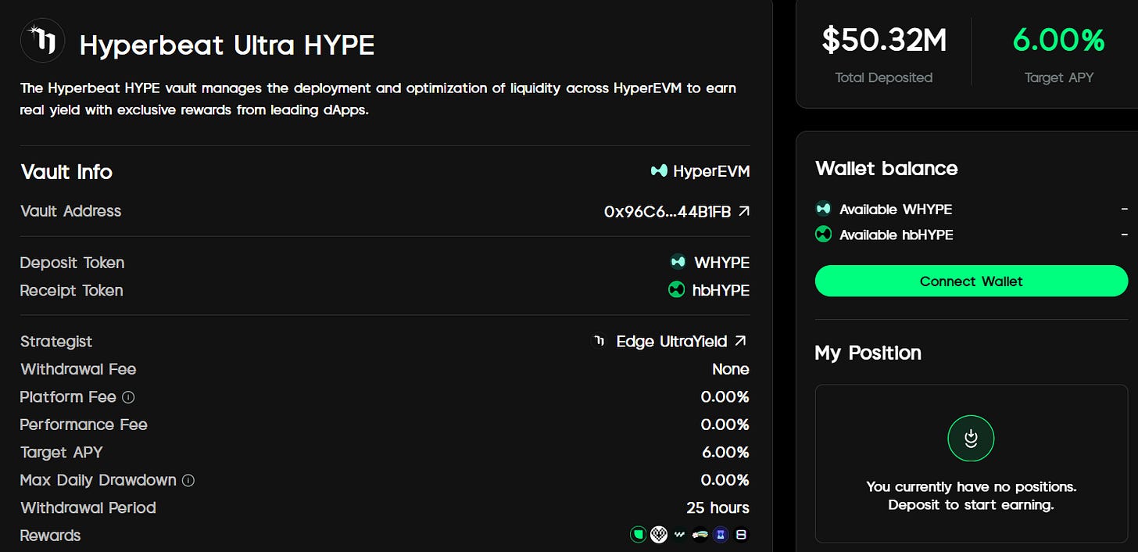Viewport: 1138px width, 552px height.
Task: Click the green zigzag rewards icon
Action: (x=680, y=536)
